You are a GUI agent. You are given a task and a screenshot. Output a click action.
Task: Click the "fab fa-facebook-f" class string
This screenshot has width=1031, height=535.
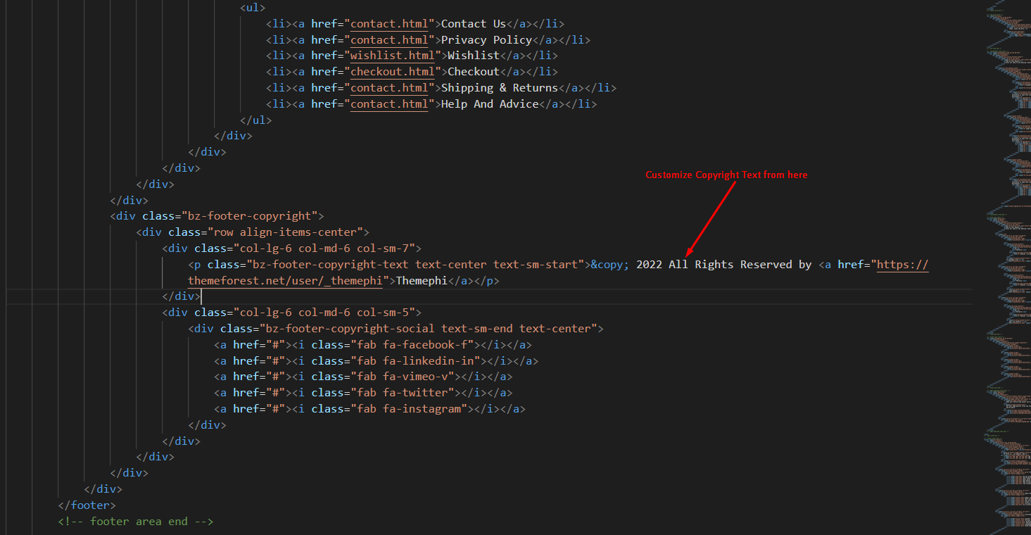pyautogui.click(x=412, y=345)
